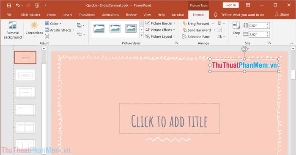Click the Picture Layout icon
Screen dimensions: 296x155
coord(148,36)
